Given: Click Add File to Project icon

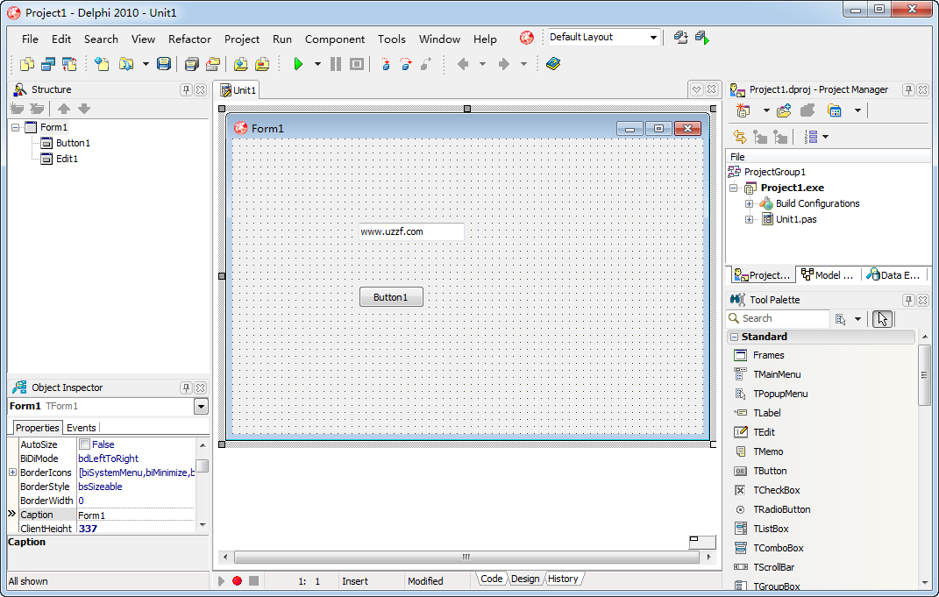Looking at the screenshot, I should [x=240, y=64].
